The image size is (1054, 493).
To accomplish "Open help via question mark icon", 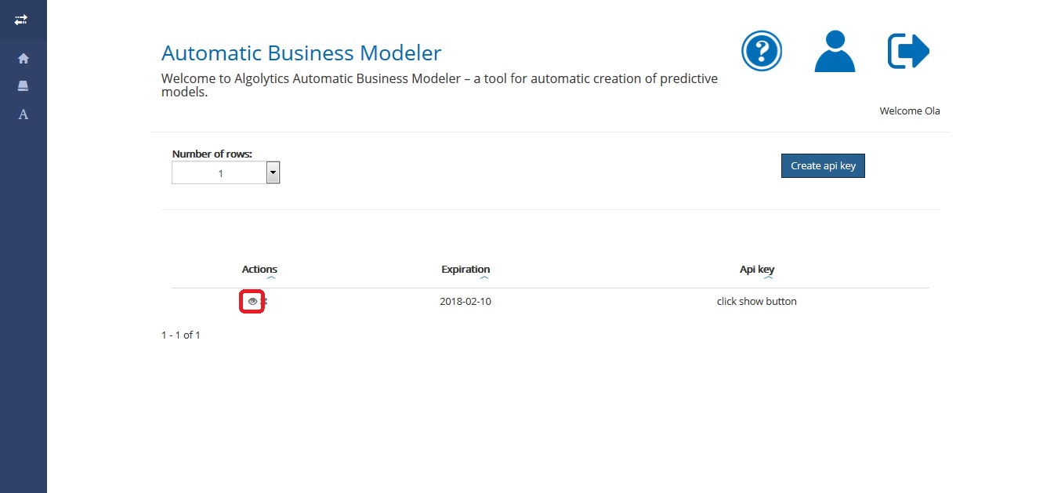I will coord(762,51).
